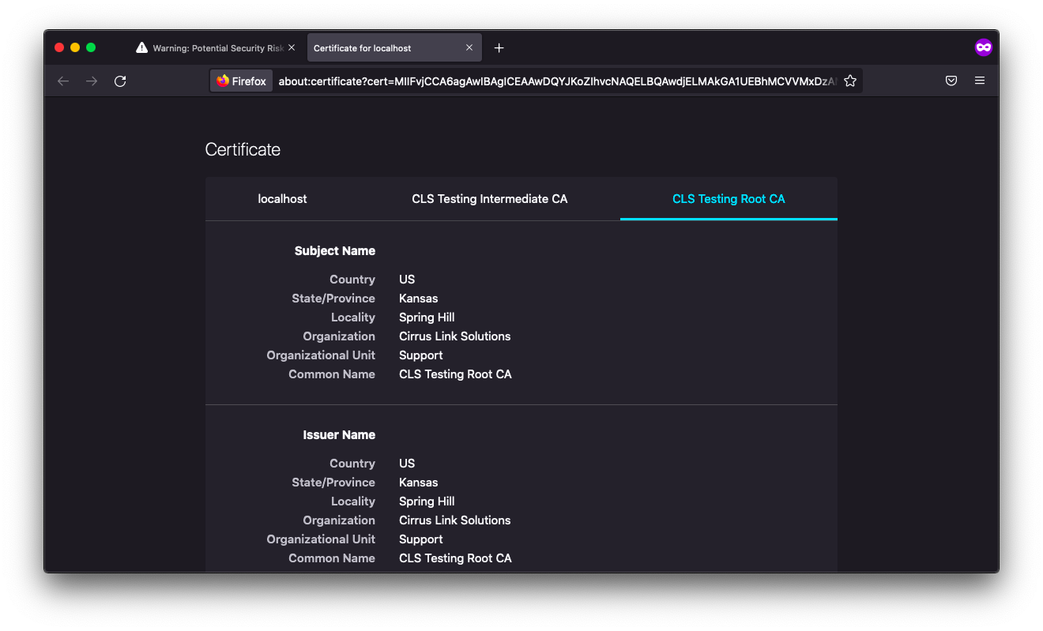Click Common Name label under Subject Name
Image resolution: width=1043 pixels, height=631 pixels.
(332, 374)
